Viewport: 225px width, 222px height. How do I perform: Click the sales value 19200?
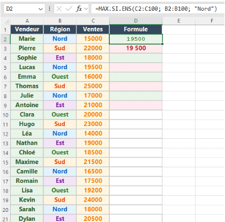93,190
